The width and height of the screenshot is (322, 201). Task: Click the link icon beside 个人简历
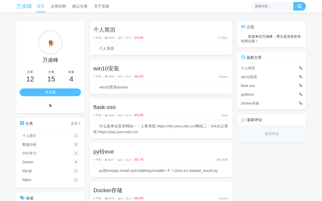coord(301,68)
